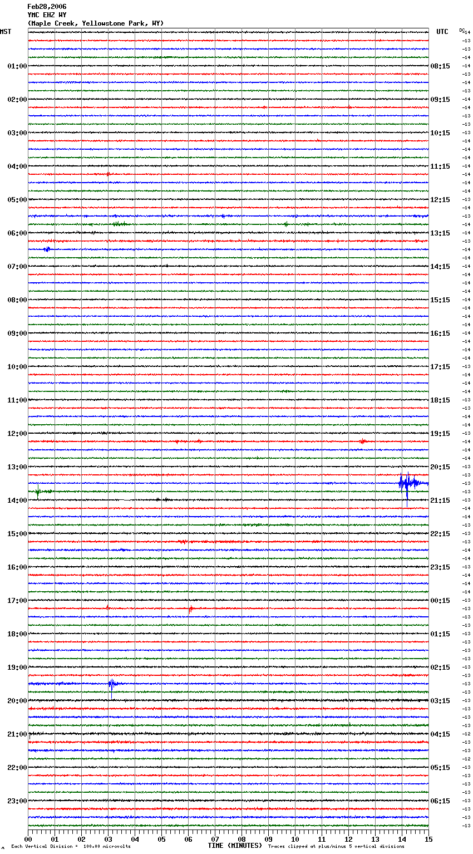Image resolution: width=473 pixels, height=854 pixels.
Task: Select the YMC EHZ WY station label
Action: (47, 15)
